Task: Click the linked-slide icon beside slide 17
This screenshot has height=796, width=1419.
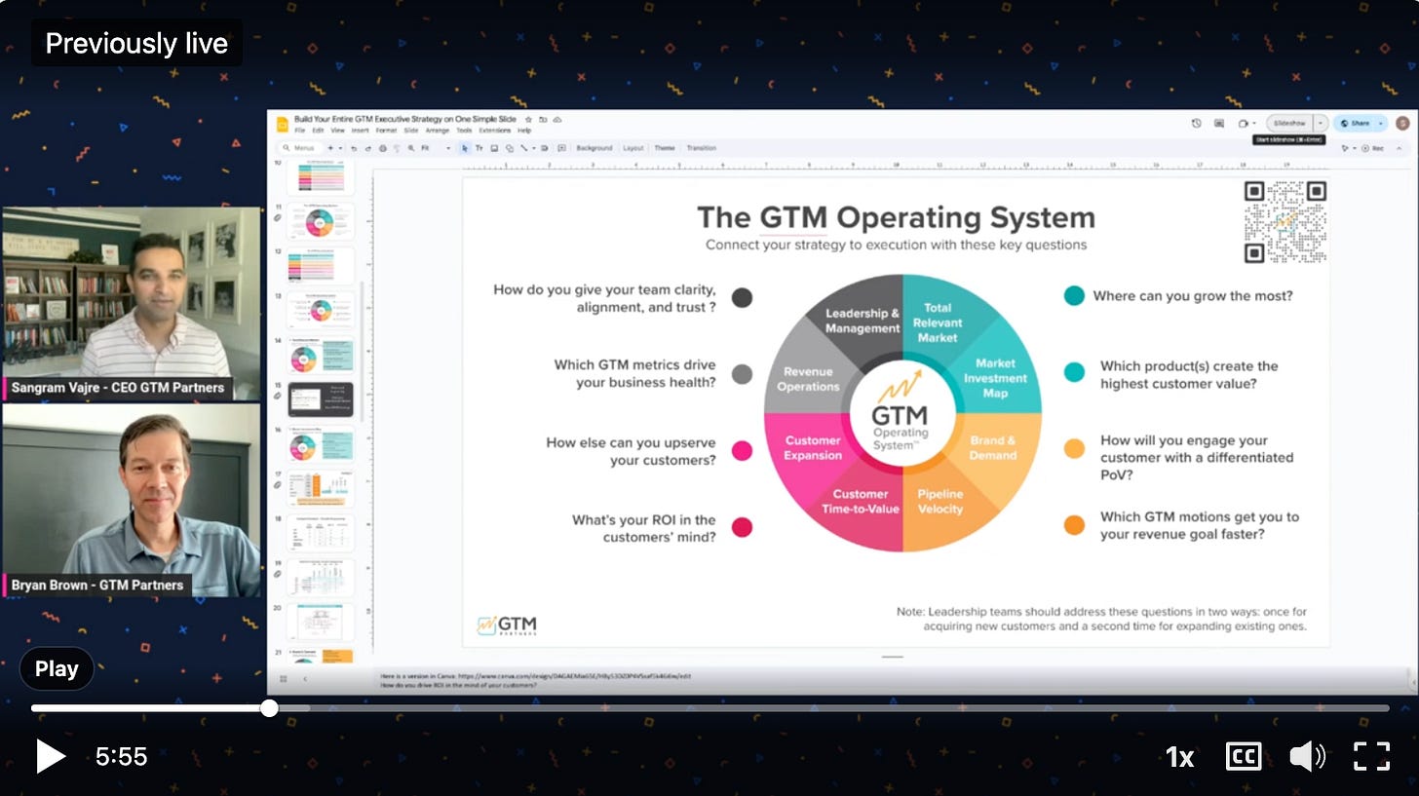Action: [x=278, y=485]
